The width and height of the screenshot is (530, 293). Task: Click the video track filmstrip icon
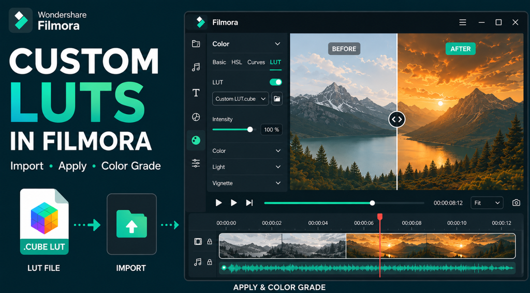point(198,241)
